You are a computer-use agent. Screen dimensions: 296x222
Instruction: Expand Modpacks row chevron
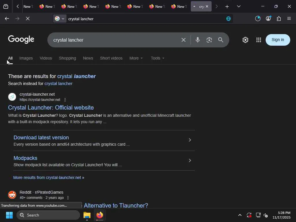tap(190, 160)
